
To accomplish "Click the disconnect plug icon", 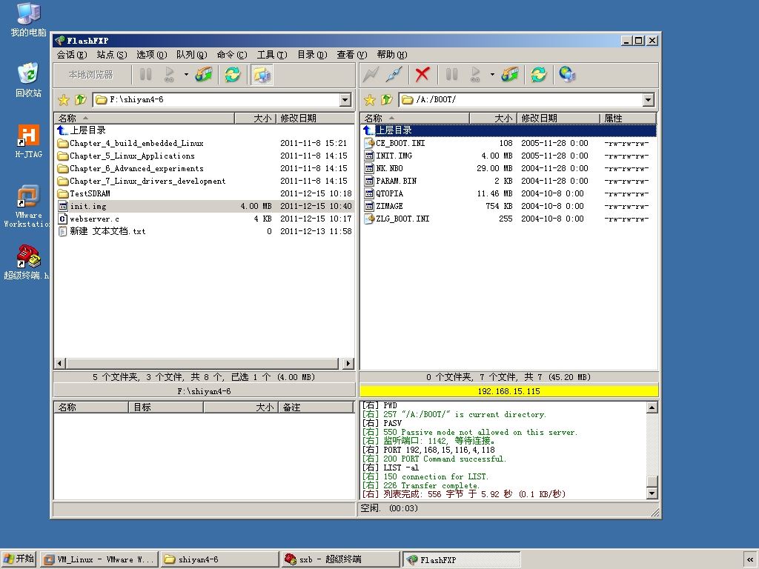I will [x=394, y=75].
